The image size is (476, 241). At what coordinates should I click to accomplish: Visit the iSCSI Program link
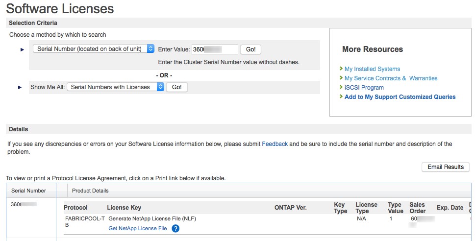point(364,88)
